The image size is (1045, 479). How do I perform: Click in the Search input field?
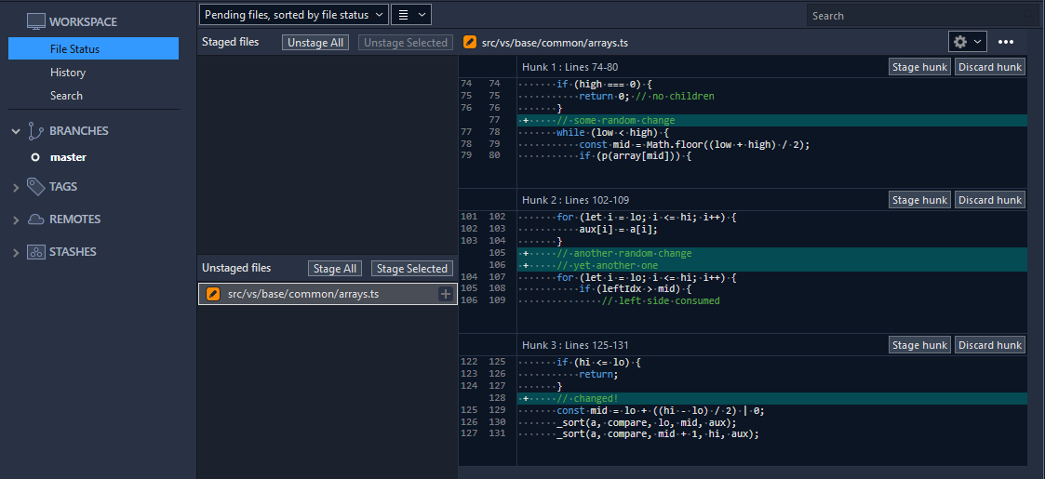coord(923,15)
